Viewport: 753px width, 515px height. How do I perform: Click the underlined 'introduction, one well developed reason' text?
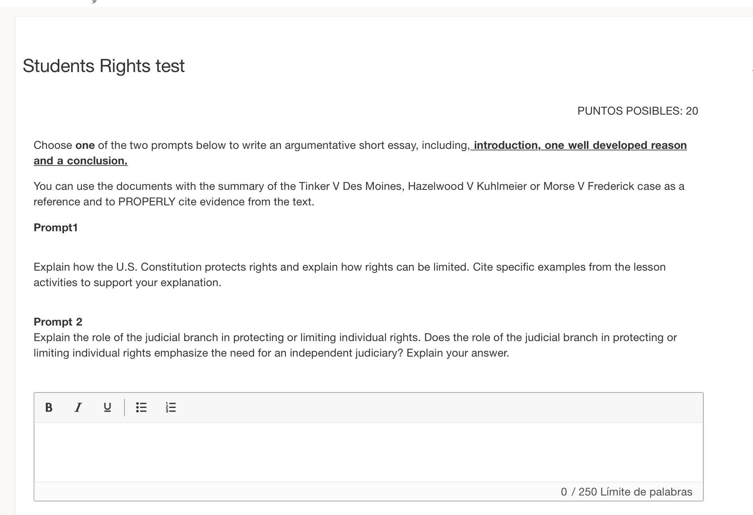point(580,145)
